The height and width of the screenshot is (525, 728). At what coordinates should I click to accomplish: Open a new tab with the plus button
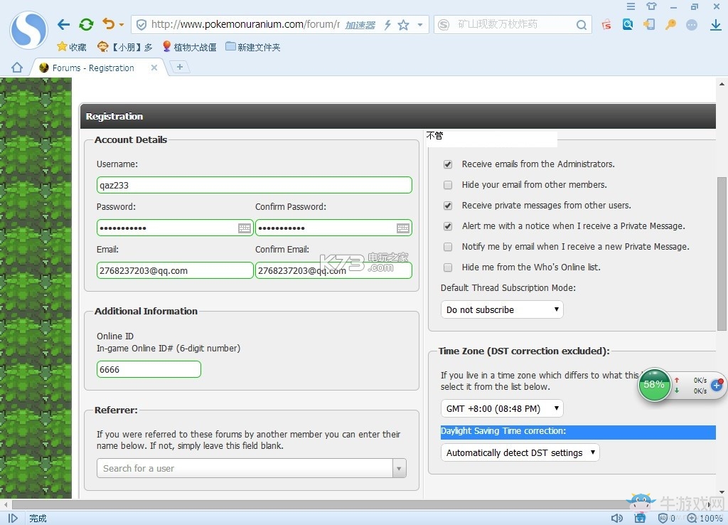pyautogui.click(x=180, y=67)
